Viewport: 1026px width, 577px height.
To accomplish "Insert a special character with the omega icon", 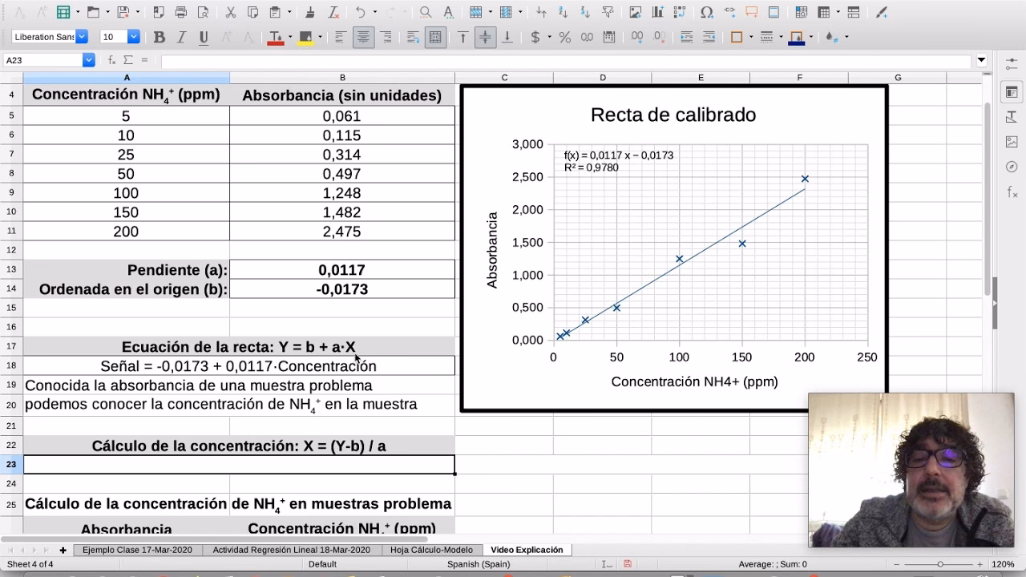I will click(x=705, y=12).
